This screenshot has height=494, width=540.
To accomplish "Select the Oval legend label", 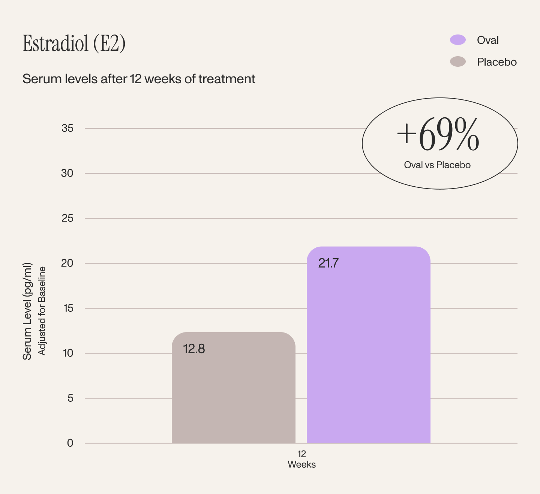I will click(x=487, y=40).
